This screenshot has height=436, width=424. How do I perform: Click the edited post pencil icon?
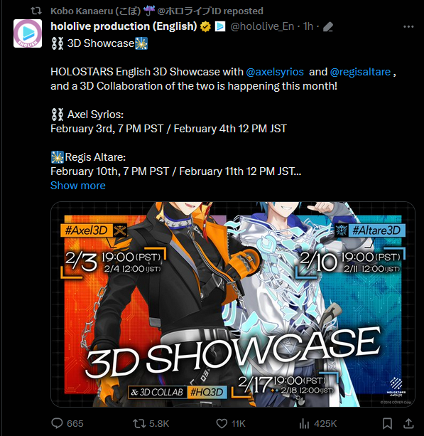coord(328,27)
